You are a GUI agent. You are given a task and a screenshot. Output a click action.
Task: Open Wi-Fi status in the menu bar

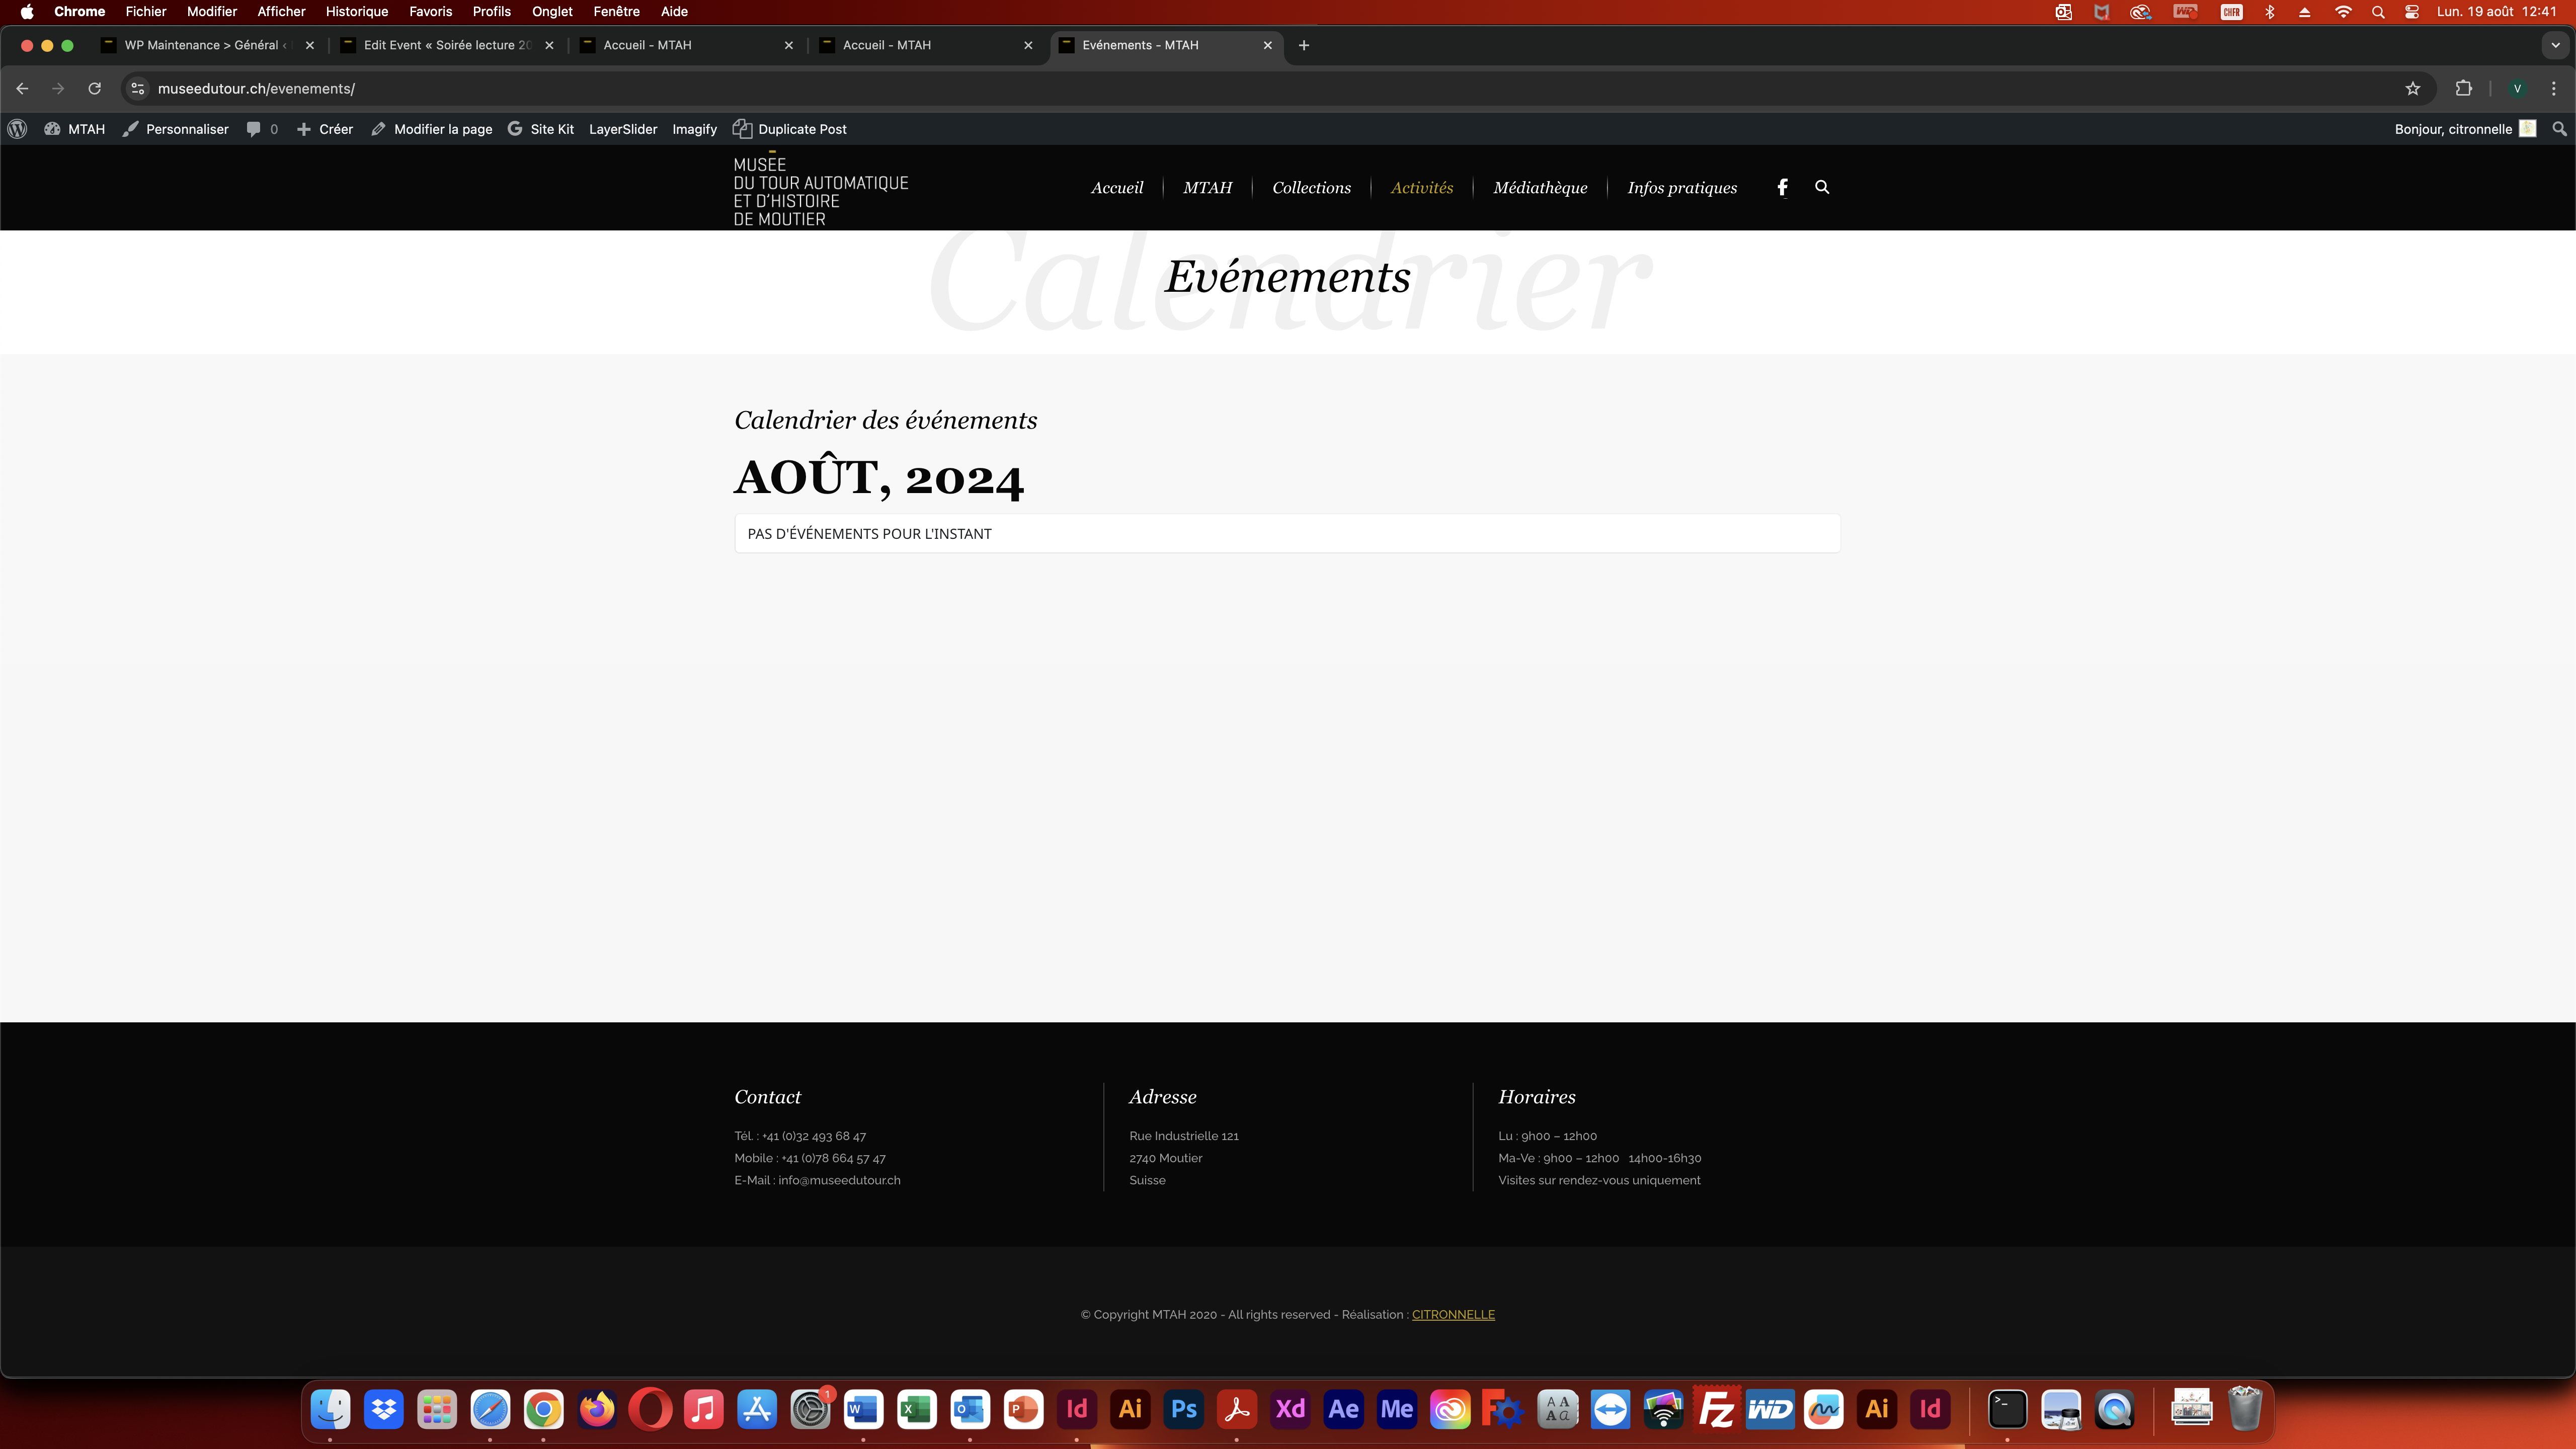tap(2343, 12)
